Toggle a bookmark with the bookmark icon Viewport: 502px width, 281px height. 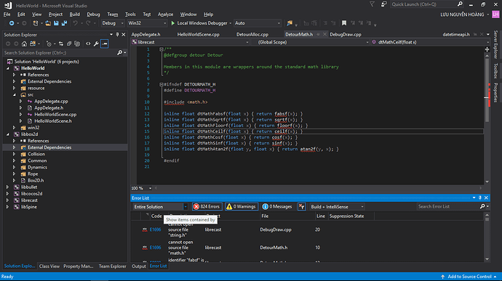click(x=344, y=23)
